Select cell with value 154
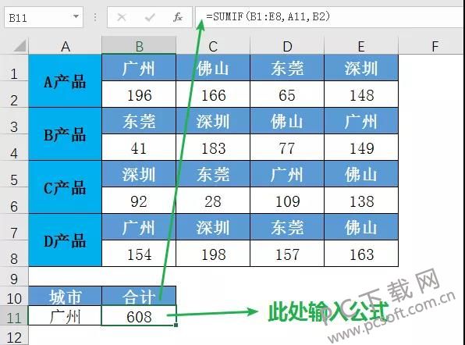 [139, 254]
